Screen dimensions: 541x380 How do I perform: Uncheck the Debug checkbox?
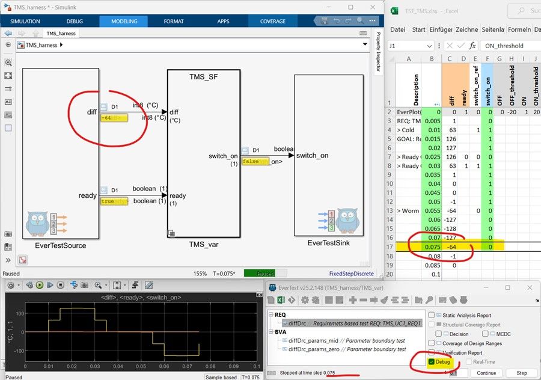[x=431, y=362]
